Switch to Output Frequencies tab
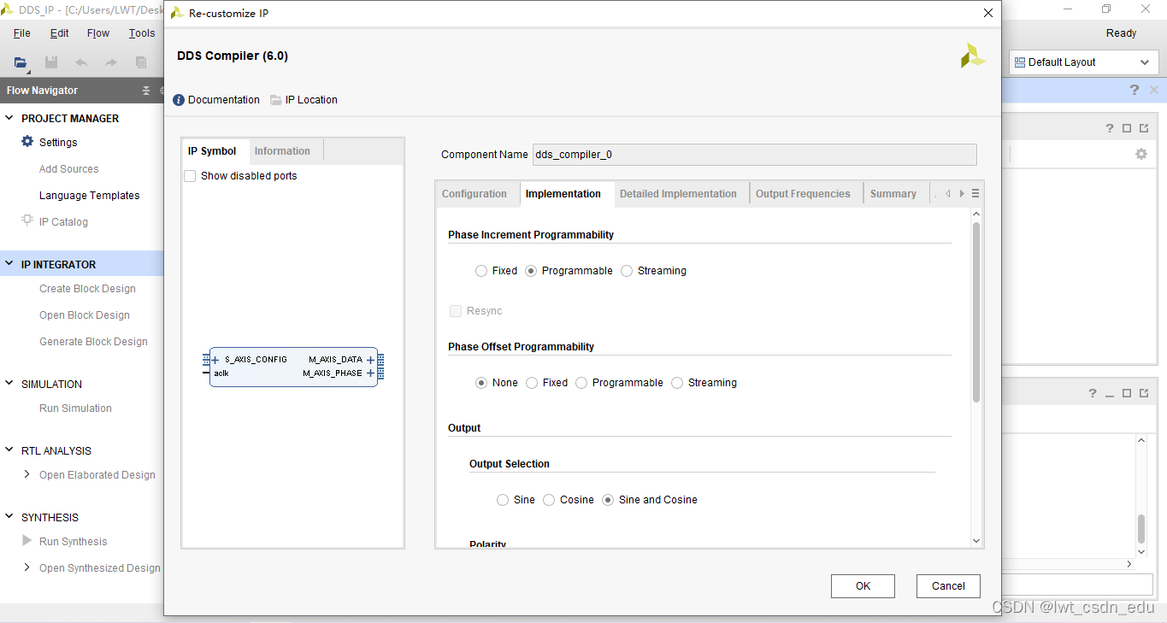1167x623 pixels. 803,194
